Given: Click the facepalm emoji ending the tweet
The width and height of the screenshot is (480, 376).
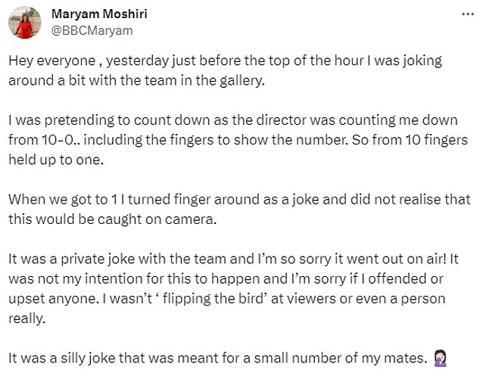Looking at the screenshot, I should point(441,359).
